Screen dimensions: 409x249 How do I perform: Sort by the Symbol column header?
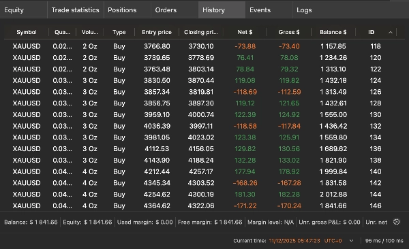tap(27, 32)
